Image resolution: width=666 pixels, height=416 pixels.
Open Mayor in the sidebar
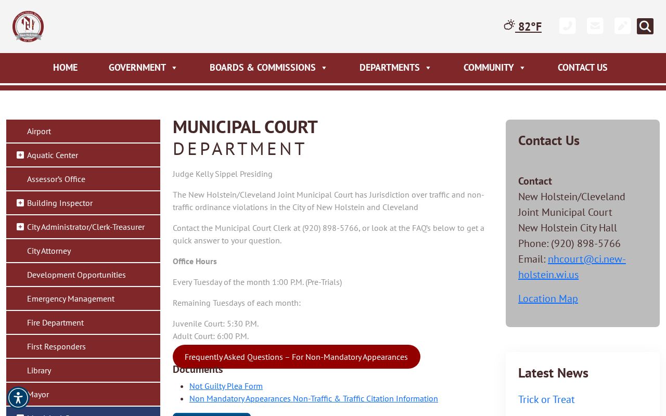coord(83,394)
